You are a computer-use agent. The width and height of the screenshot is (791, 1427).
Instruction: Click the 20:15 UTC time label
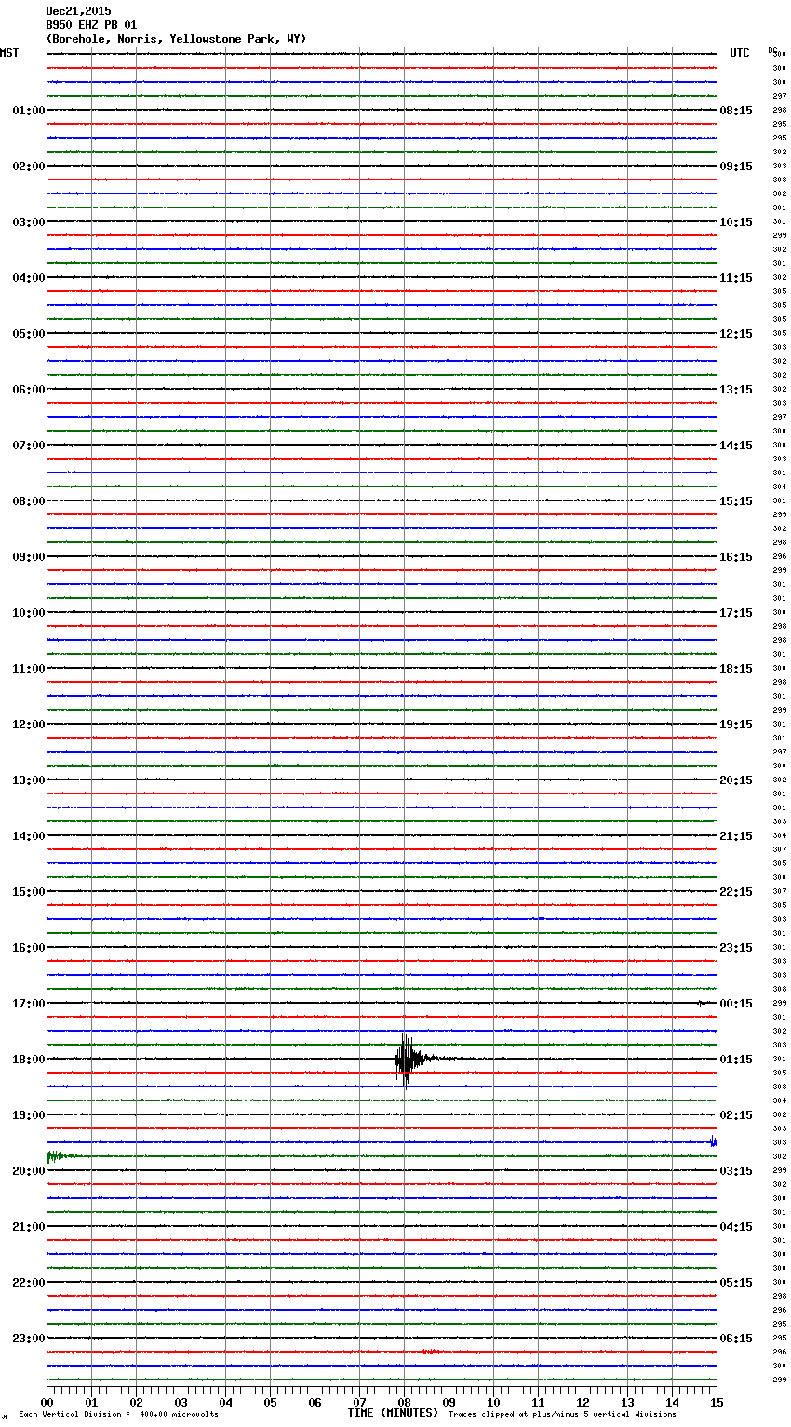[x=736, y=780]
